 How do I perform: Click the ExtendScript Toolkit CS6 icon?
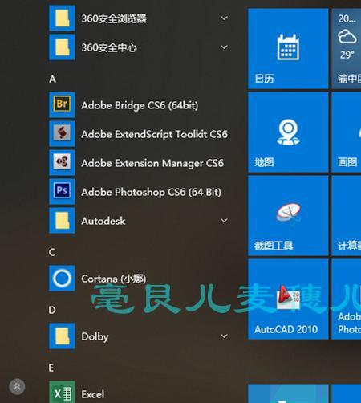62,133
